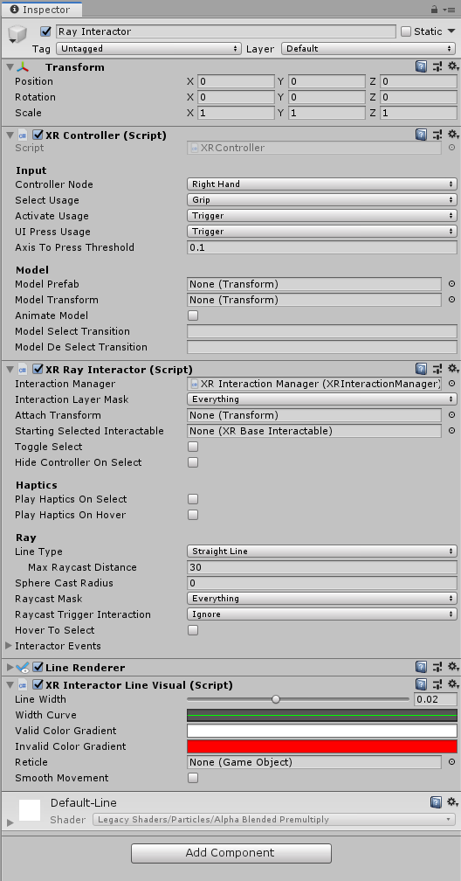
Task: Click the Reticle object picker circle
Action: click(451, 762)
